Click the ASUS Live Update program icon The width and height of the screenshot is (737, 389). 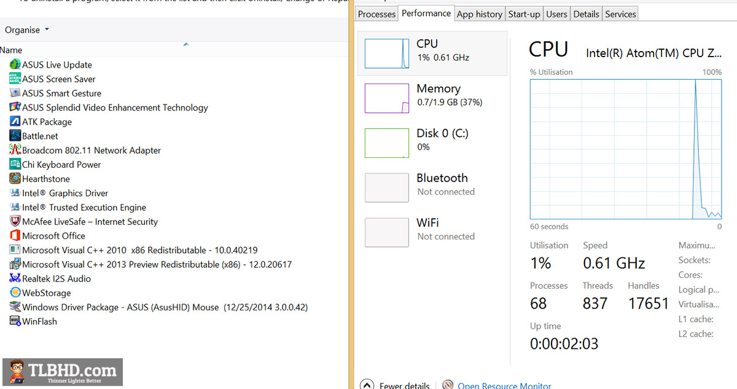15,65
